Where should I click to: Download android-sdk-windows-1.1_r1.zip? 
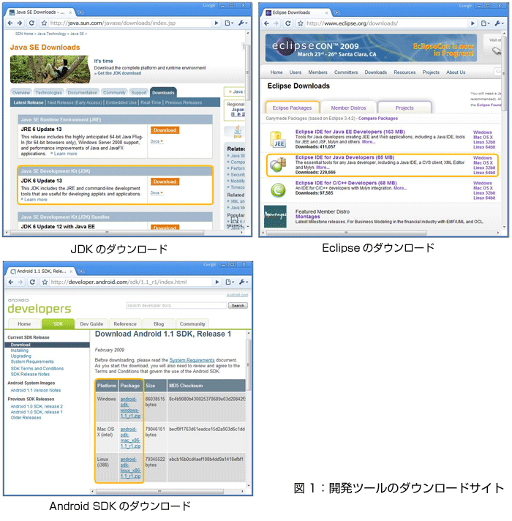(130, 408)
